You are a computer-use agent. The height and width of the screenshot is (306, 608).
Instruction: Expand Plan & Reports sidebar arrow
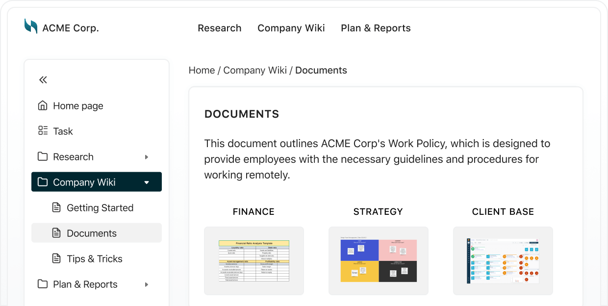pyautogui.click(x=147, y=284)
